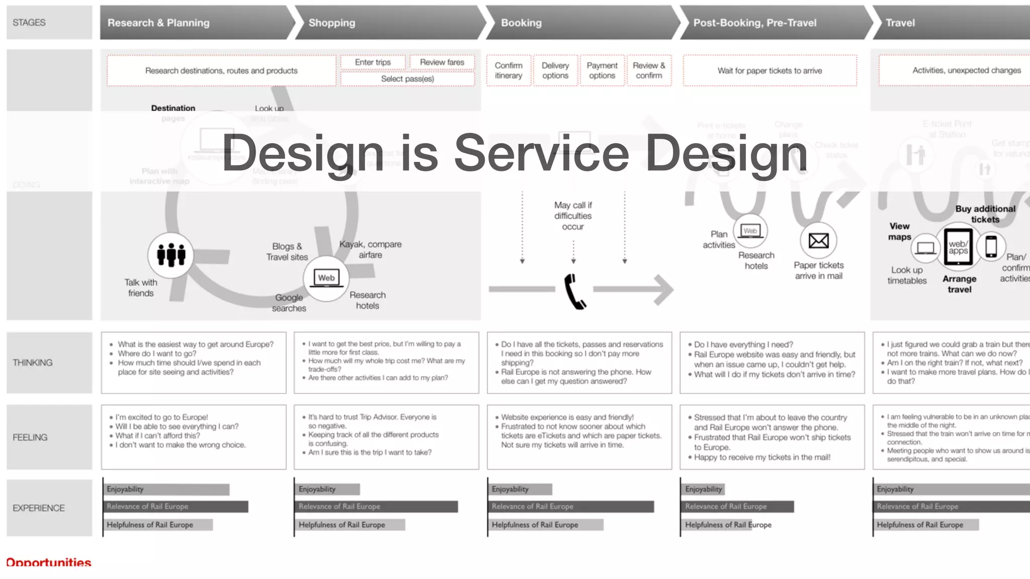Click the Design is Service Design title
This screenshot has height=579, width=1030.
(514, 153)
